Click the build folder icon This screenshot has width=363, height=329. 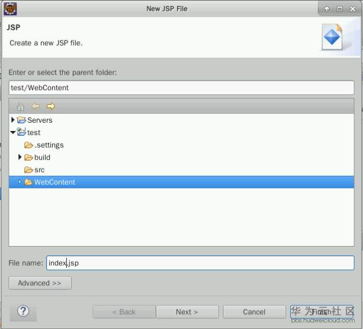click(28, 158)
